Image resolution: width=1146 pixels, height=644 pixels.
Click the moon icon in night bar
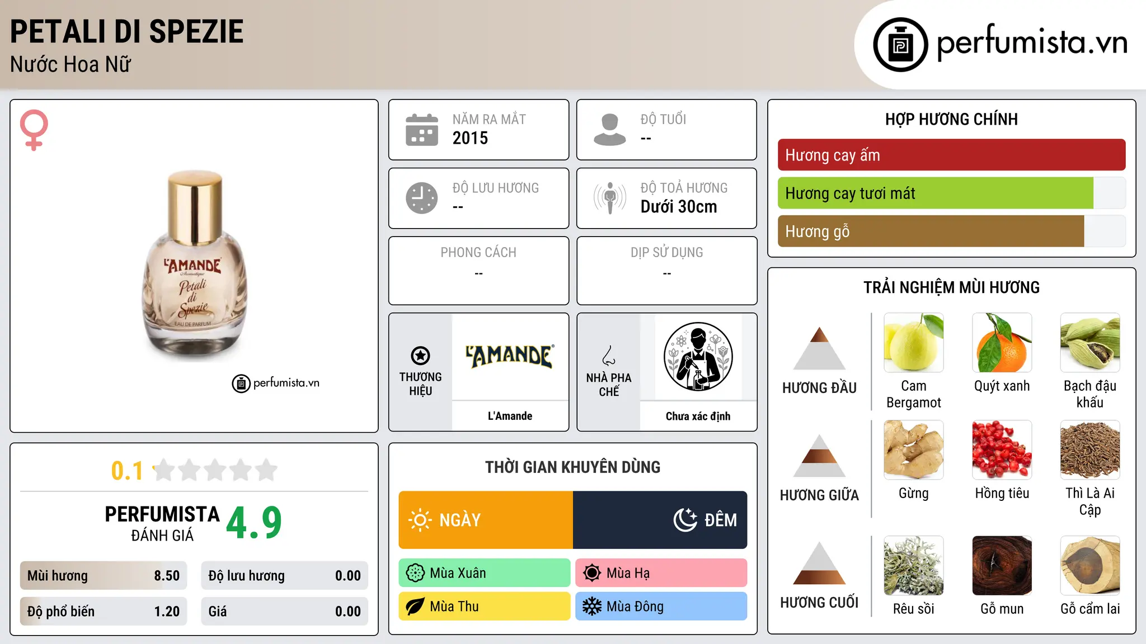pos(685,520)
